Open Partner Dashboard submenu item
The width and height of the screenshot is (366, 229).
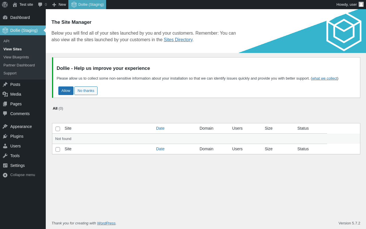pos(19,65)
